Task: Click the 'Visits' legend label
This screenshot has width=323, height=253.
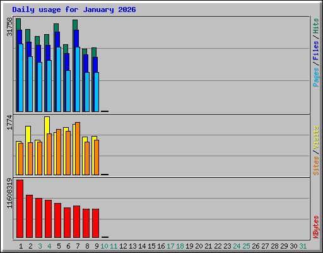Action: [316, 137]
